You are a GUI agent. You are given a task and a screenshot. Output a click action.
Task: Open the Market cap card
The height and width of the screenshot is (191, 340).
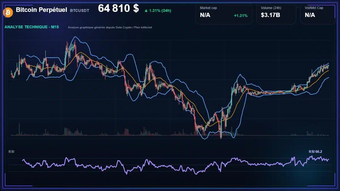224,14
